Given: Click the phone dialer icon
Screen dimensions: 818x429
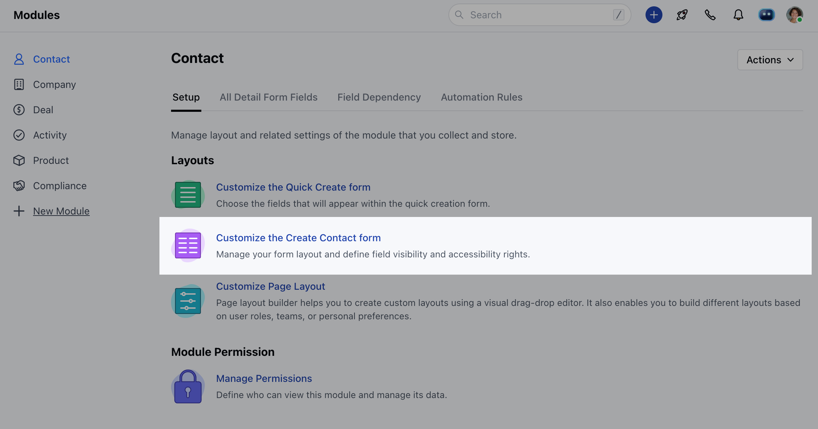Looking at the screenshot, I should coord(710,15).
